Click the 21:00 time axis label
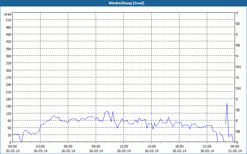The width and height of the screenshot is (247, 154). pyautogui.click(x=207, y=147)
